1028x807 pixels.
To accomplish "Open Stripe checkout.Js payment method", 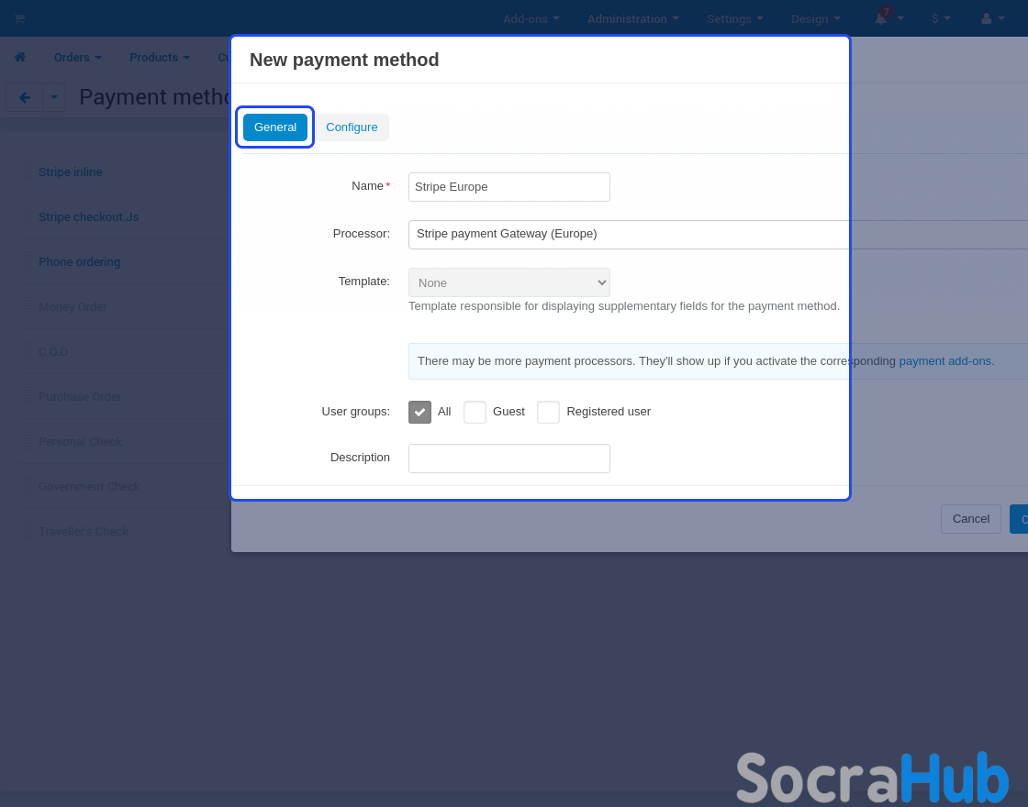I will click(88, 216).
